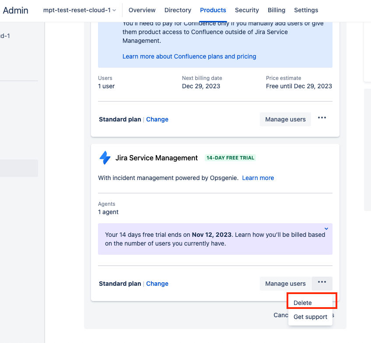The height and width of the screenshot is (343, 371).
Task: Open the Billing tab
Action: pyautogui.click(x=276, y=10)
